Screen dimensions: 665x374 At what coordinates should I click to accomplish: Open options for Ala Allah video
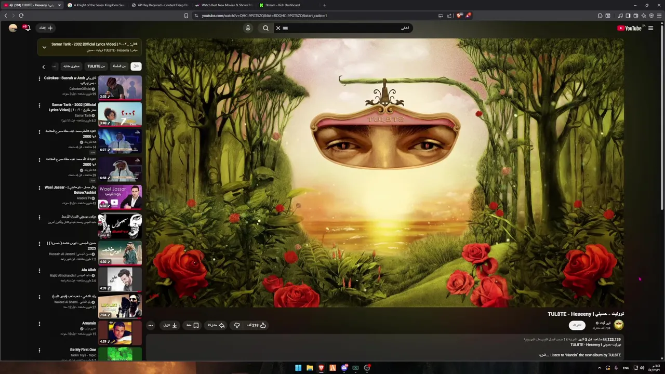pyautogui.click(x=39, y=270)
